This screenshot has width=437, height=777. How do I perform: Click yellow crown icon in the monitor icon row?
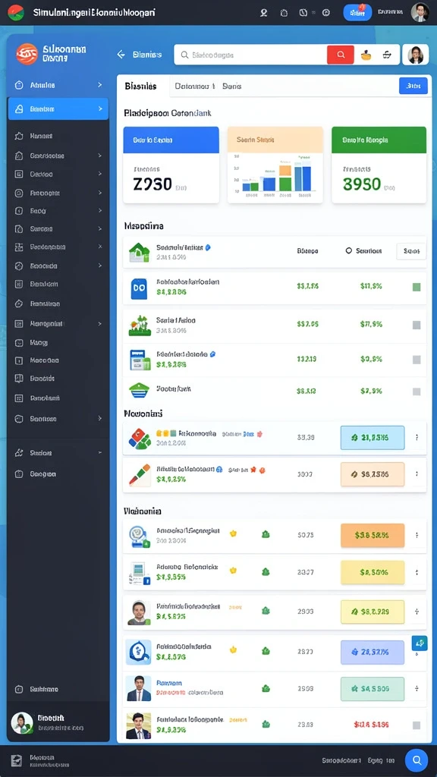coord(233,571)
